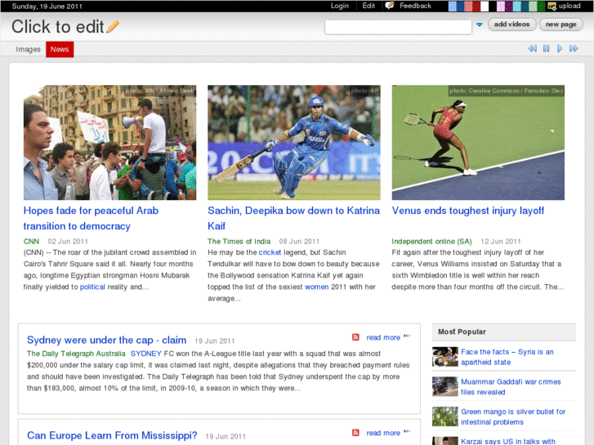Viewport: 594px width, 445px height.
Task: Open 'Hopes fade for peaceful Arab transition' headline
Action: 91,218
